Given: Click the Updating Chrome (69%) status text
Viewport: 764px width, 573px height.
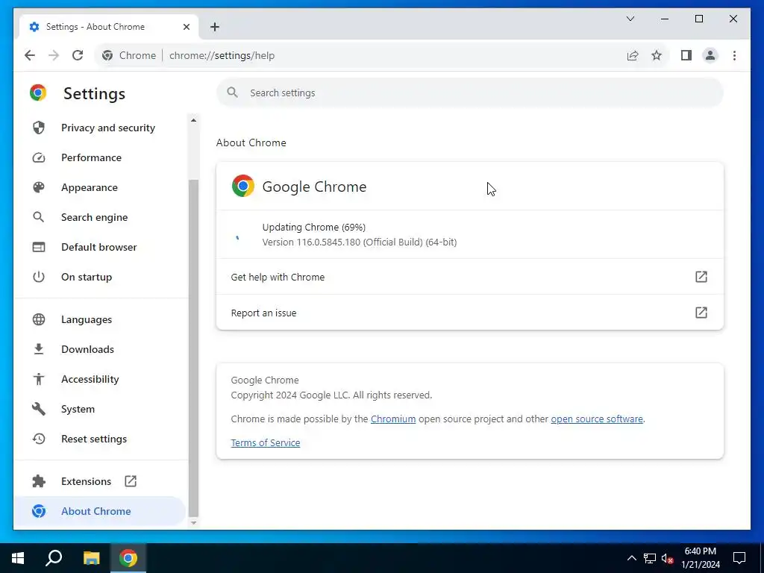Looking at the screenshot, I should pyautogui.click(x=314, y=227).
